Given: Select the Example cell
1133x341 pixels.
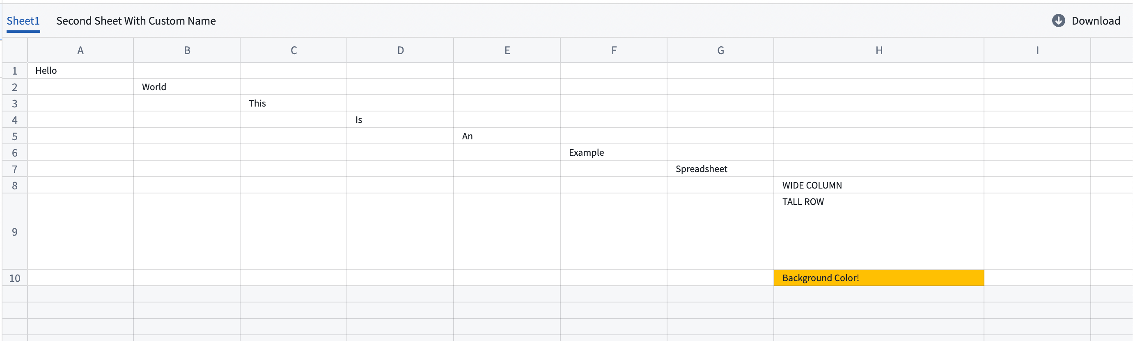Looking at the screenshot, I should click(x=614, y=152).
